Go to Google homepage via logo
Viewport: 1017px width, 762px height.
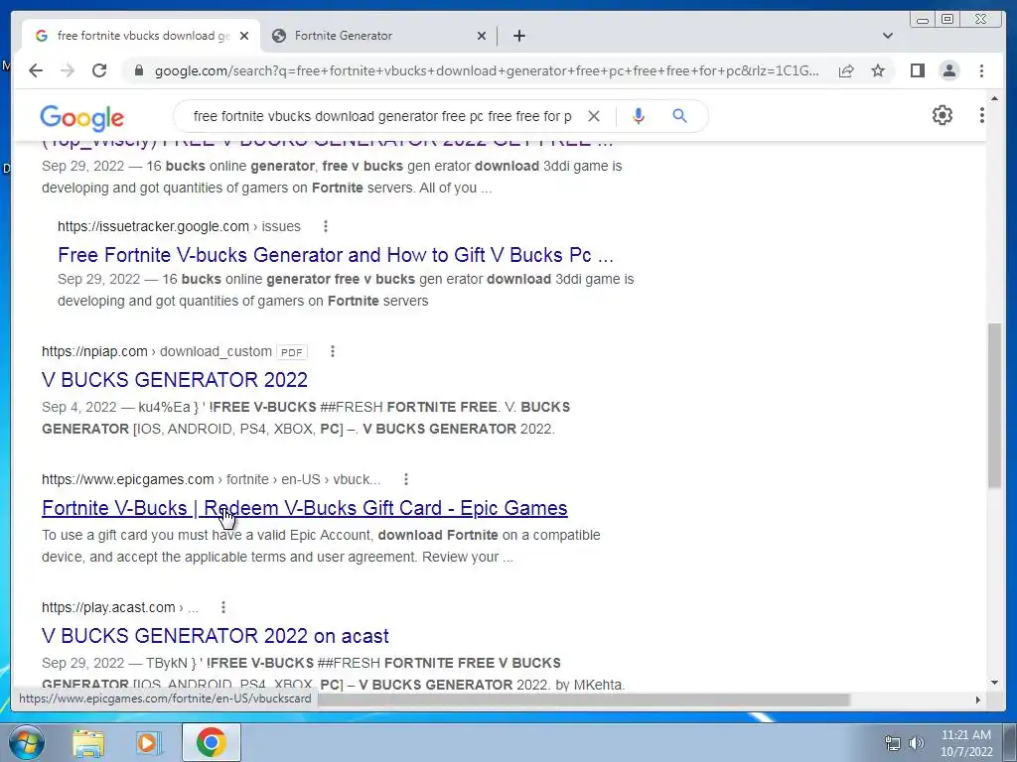coord(81,117)
